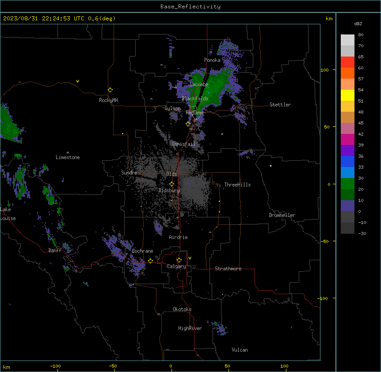381x372 pixels.
Task: Click the yellow diamond marker above RockyMH
Action: 110,90
